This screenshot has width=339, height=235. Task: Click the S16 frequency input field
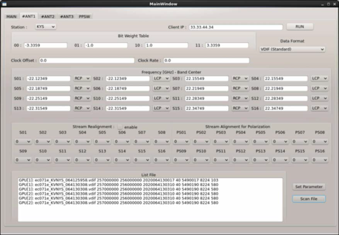[286, 108]
